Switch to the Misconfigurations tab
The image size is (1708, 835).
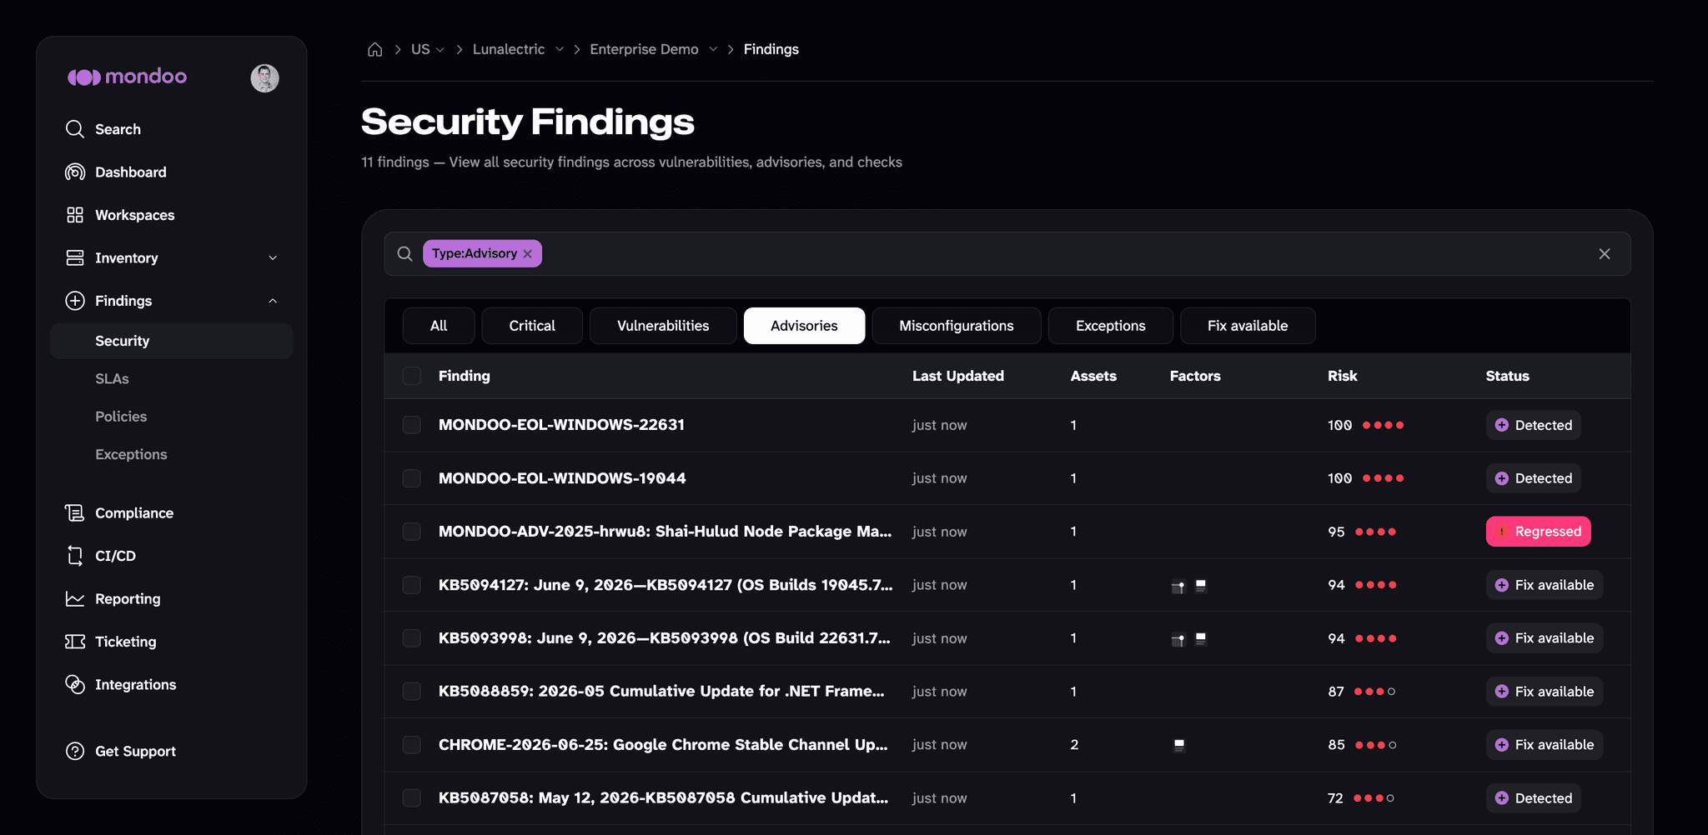pos(957,326)
